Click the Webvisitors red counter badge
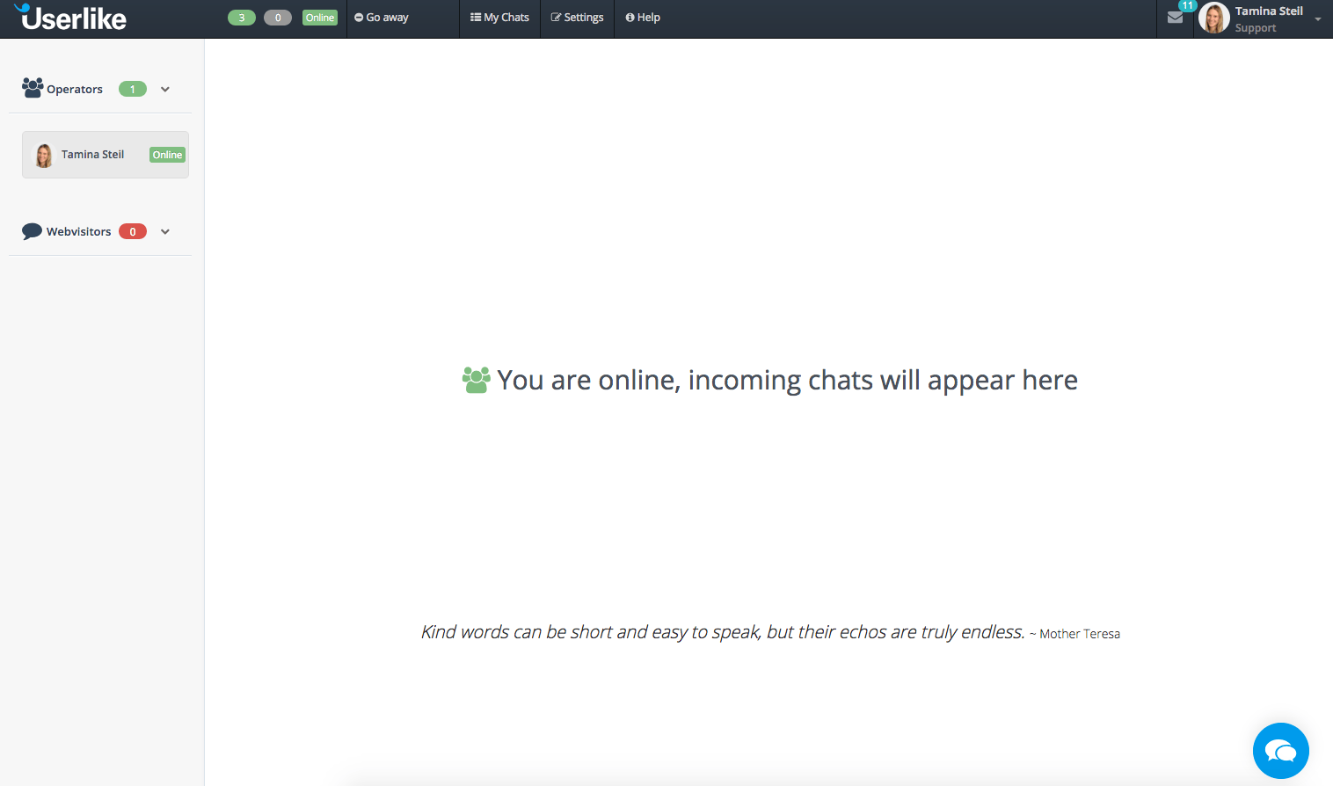1333x786 pixels. pyautogui.click(x=133, y=231)
